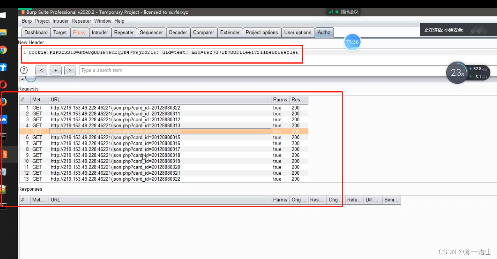Viewport: 497px width, 259px height.
Task: Click the next match '>' button
Action: point(70,70)
